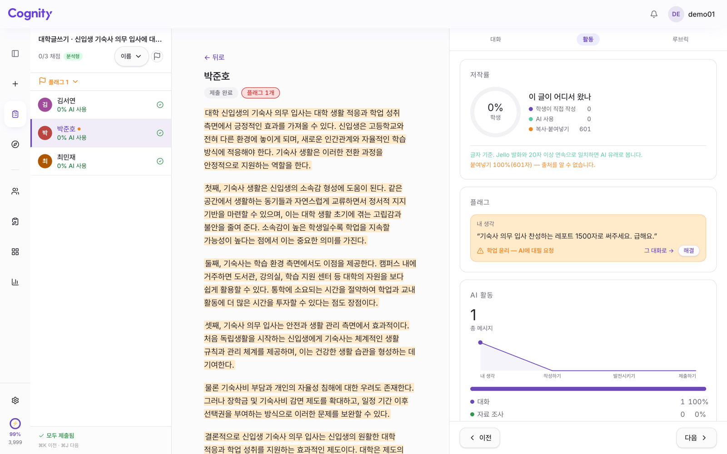The width and height of the screenshot is (727, 454).
Task: Open the people icon in the sidebar
Action: (x=15, y=192)
